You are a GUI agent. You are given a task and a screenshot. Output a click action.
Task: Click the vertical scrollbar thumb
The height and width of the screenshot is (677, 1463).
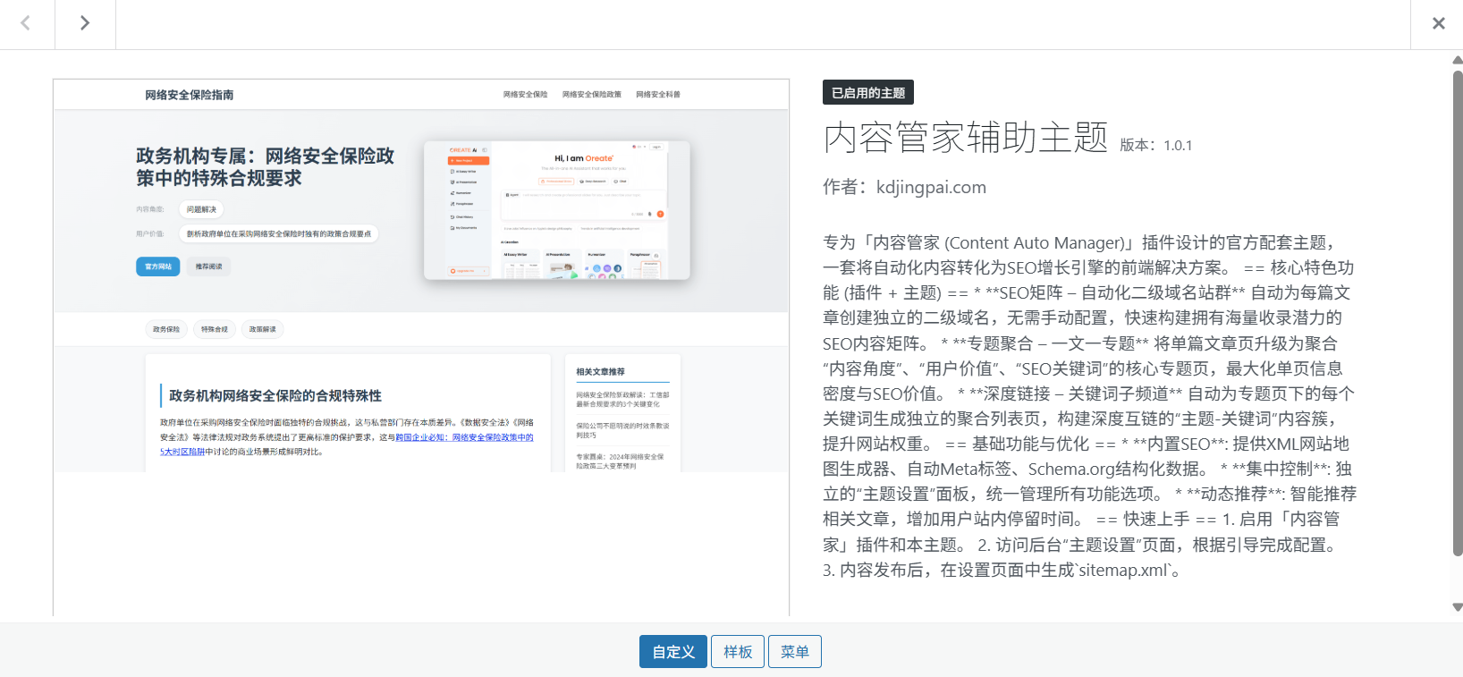pos(1457,313)
